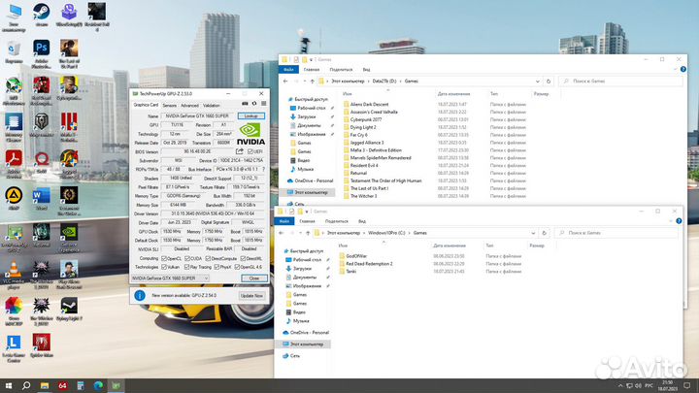Select Загрузки in Windows10Pro (C:) window sidebar

coord(302,268)
